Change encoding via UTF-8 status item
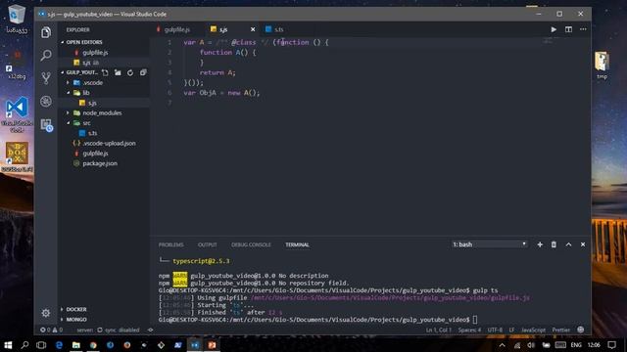 tap(495, 330)
